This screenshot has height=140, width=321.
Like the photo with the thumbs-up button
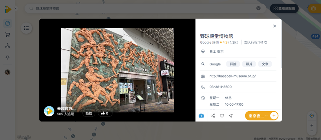105,113
